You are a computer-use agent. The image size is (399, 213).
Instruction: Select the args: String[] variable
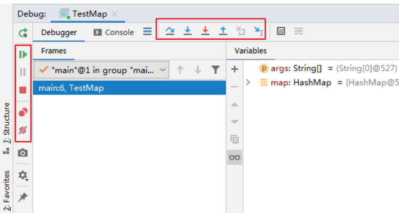coord(328,68)
